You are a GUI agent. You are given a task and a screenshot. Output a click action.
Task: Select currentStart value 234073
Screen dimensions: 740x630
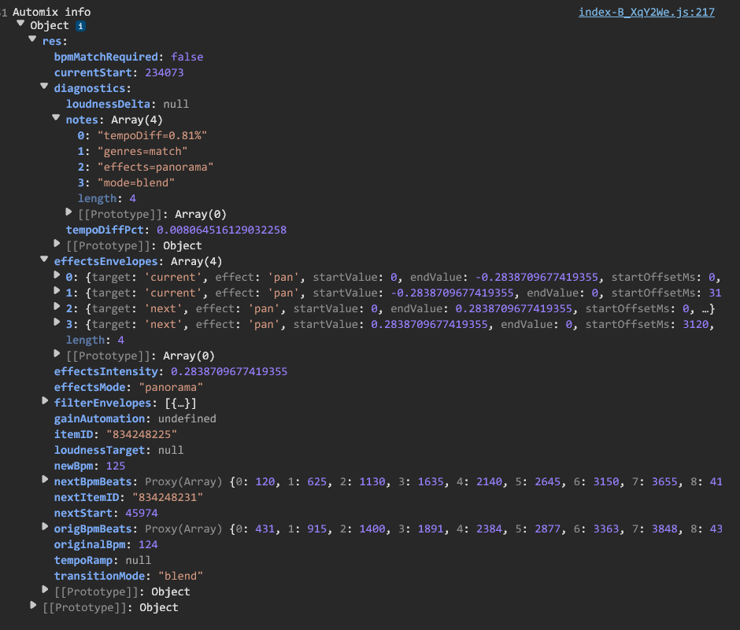(x=165, y=72)
